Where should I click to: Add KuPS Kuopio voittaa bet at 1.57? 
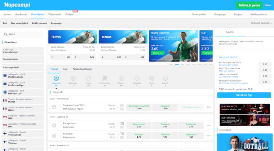click(265, 64)
